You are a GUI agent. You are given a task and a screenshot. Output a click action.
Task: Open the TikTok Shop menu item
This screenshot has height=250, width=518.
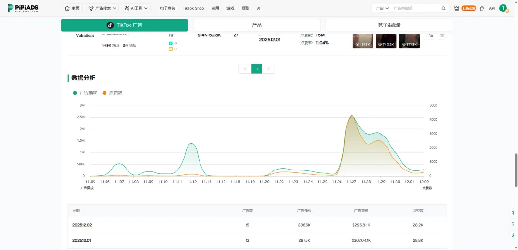[x=193, y=8]
